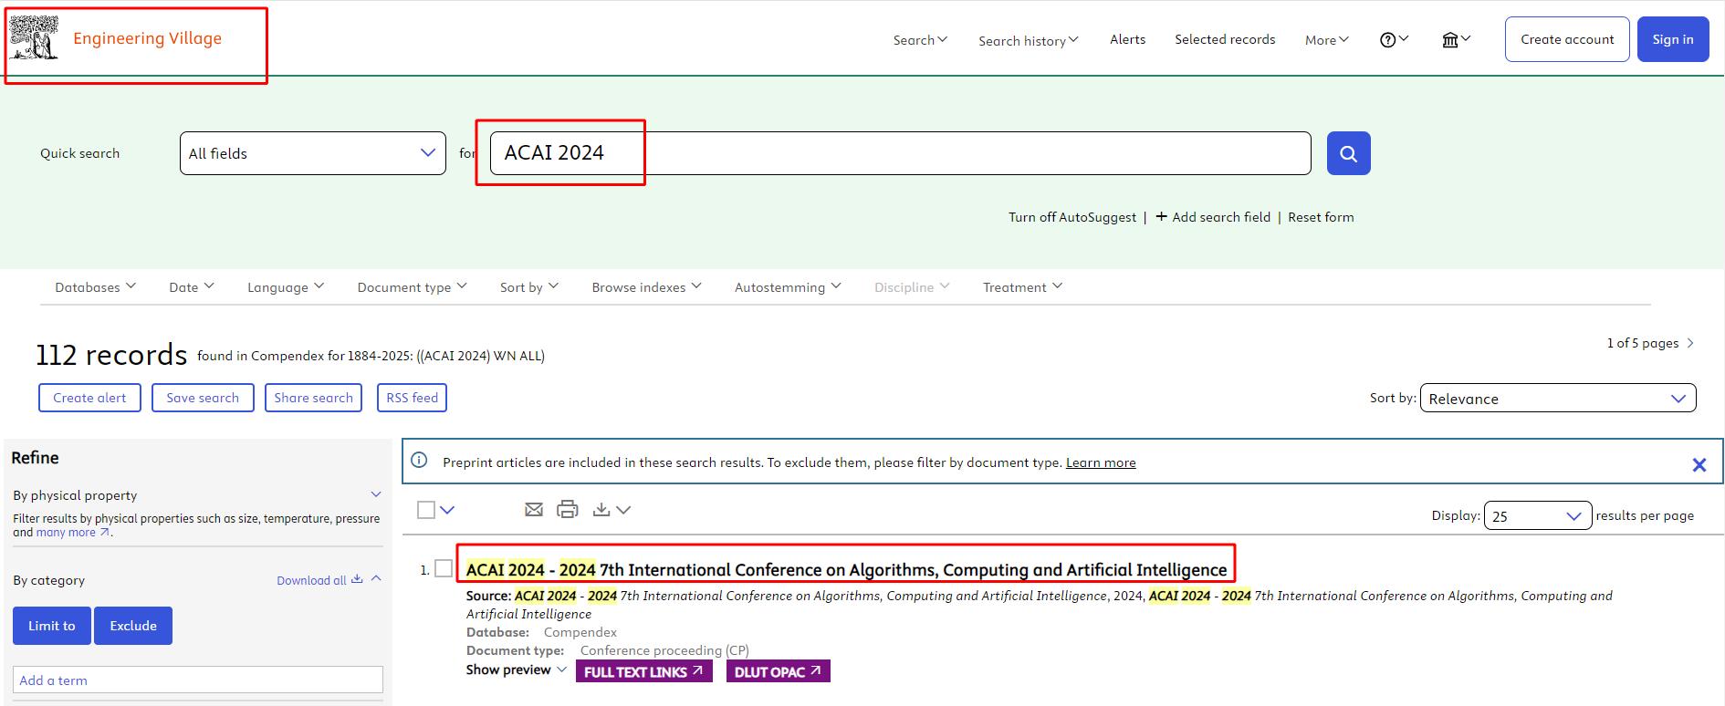Open the Document type filter menu

pos(412,286)
